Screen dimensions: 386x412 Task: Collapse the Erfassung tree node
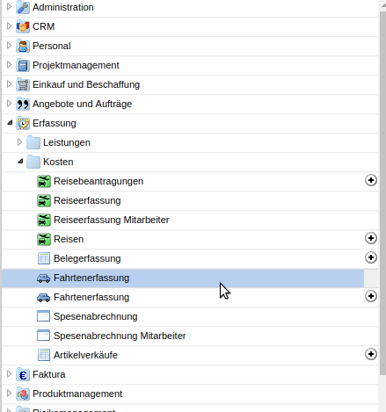click(10, 122)
